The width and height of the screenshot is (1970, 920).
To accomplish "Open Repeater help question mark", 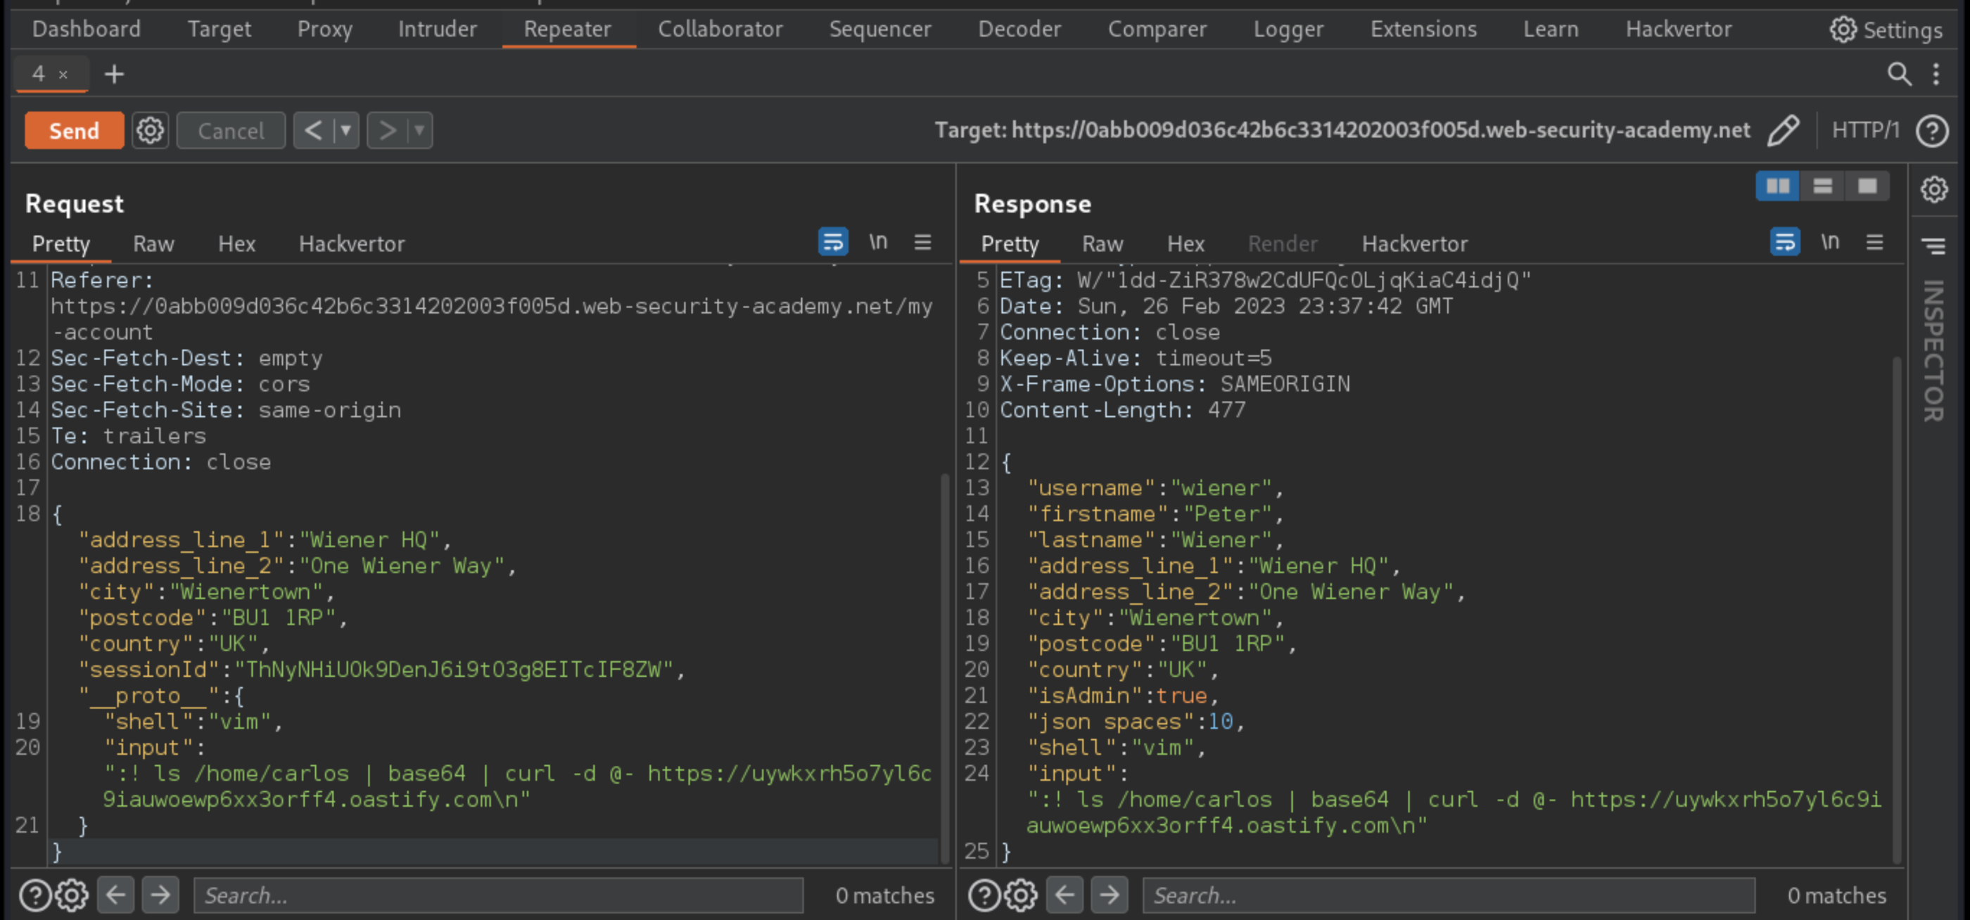I will pos(1932,131).
